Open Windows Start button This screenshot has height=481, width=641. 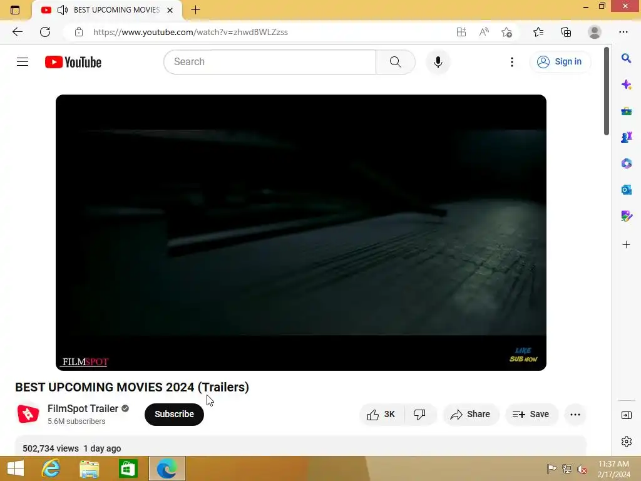(x=16, y=468)
